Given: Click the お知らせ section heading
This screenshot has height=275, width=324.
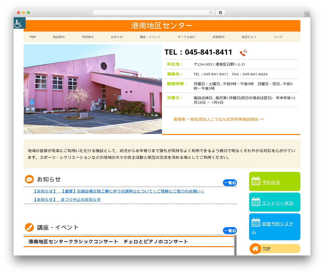Looking at the screenshot, I should 49,179.
